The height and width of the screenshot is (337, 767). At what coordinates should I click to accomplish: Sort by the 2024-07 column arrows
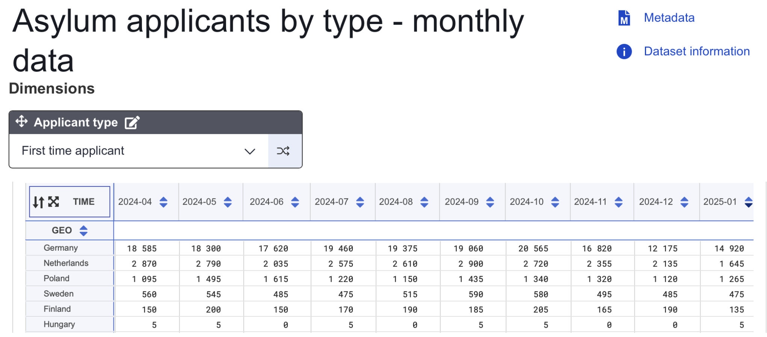(360, 202)
